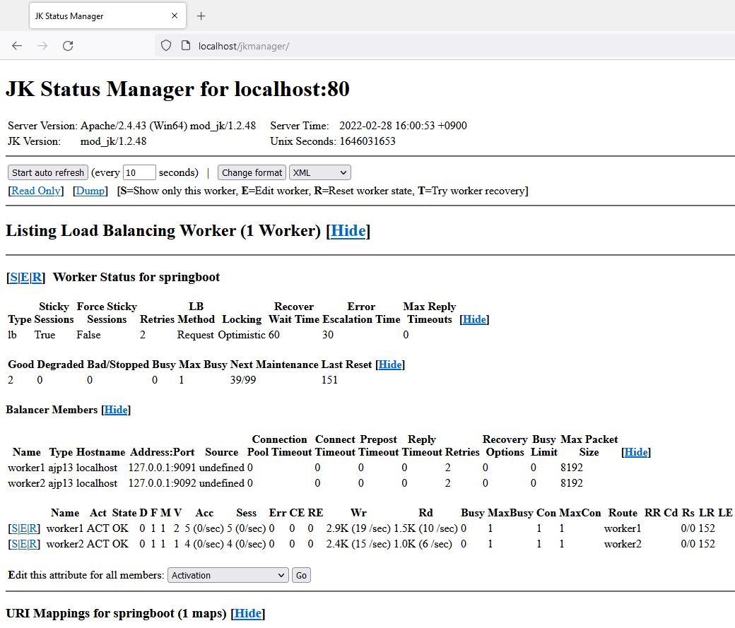Screen dimensions: 735x628
Task: Go back to the previous page
Action: 17,46
